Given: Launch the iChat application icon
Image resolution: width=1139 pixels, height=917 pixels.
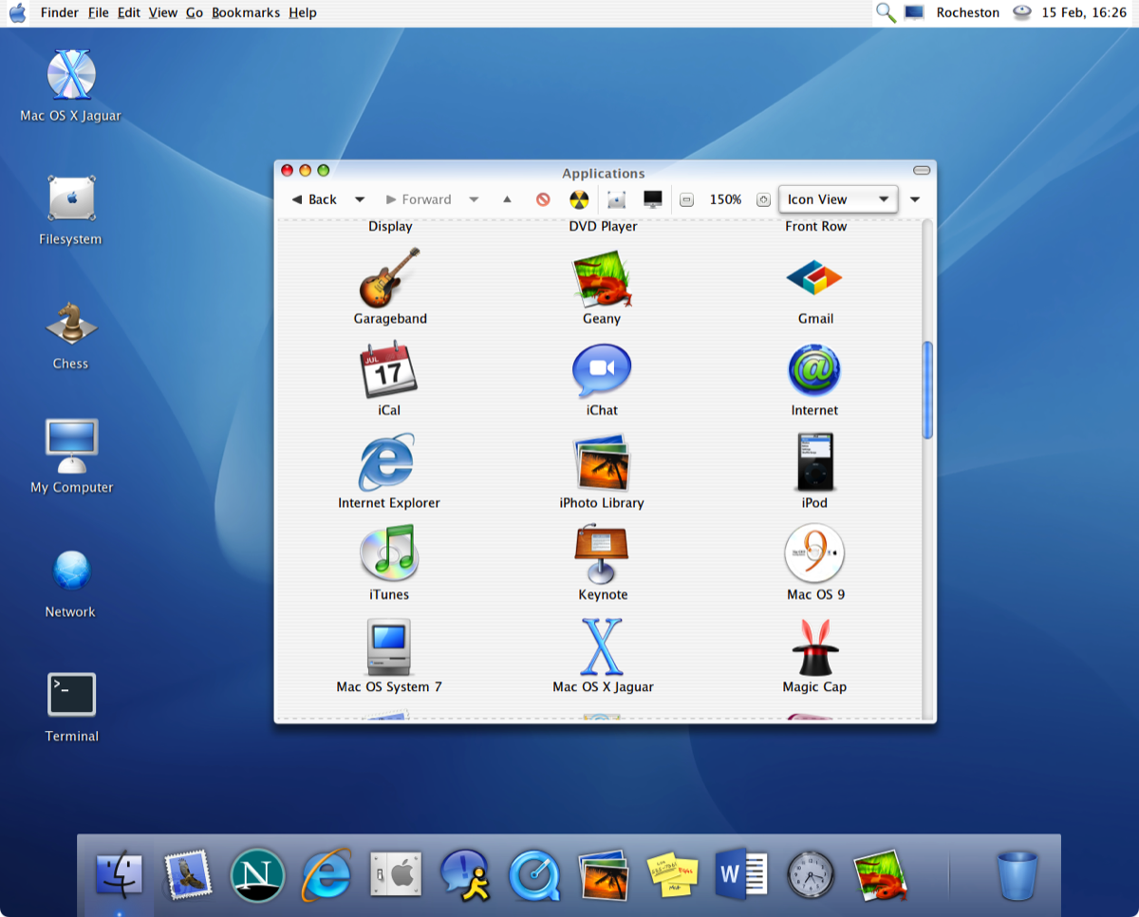Looking at the screenshot, I should pos(601,371).
